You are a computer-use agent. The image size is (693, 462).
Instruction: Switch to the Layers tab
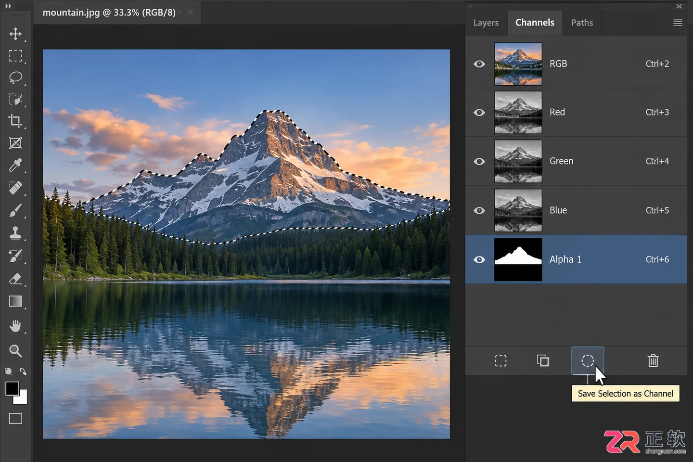486,23
